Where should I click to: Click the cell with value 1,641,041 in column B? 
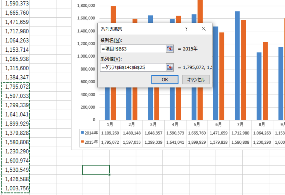[16, 114]
